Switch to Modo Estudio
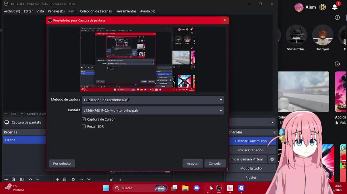Viewport: 347px width, 194px height. point(251,168)
